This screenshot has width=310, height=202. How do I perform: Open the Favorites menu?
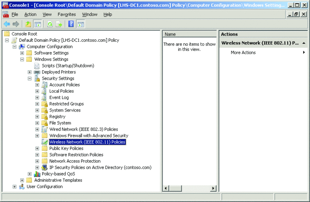coord(67,14)
